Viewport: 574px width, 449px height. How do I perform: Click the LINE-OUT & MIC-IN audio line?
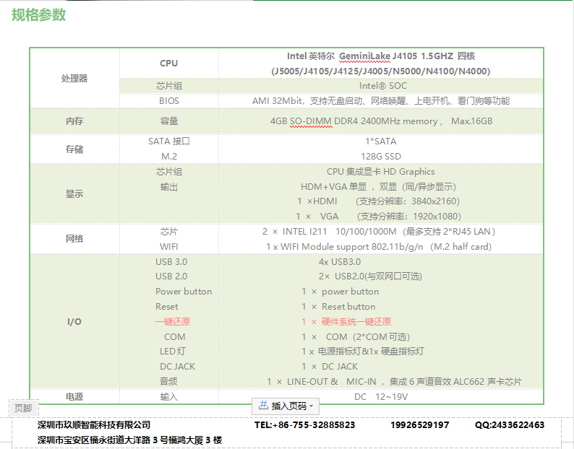pos(394,382)
